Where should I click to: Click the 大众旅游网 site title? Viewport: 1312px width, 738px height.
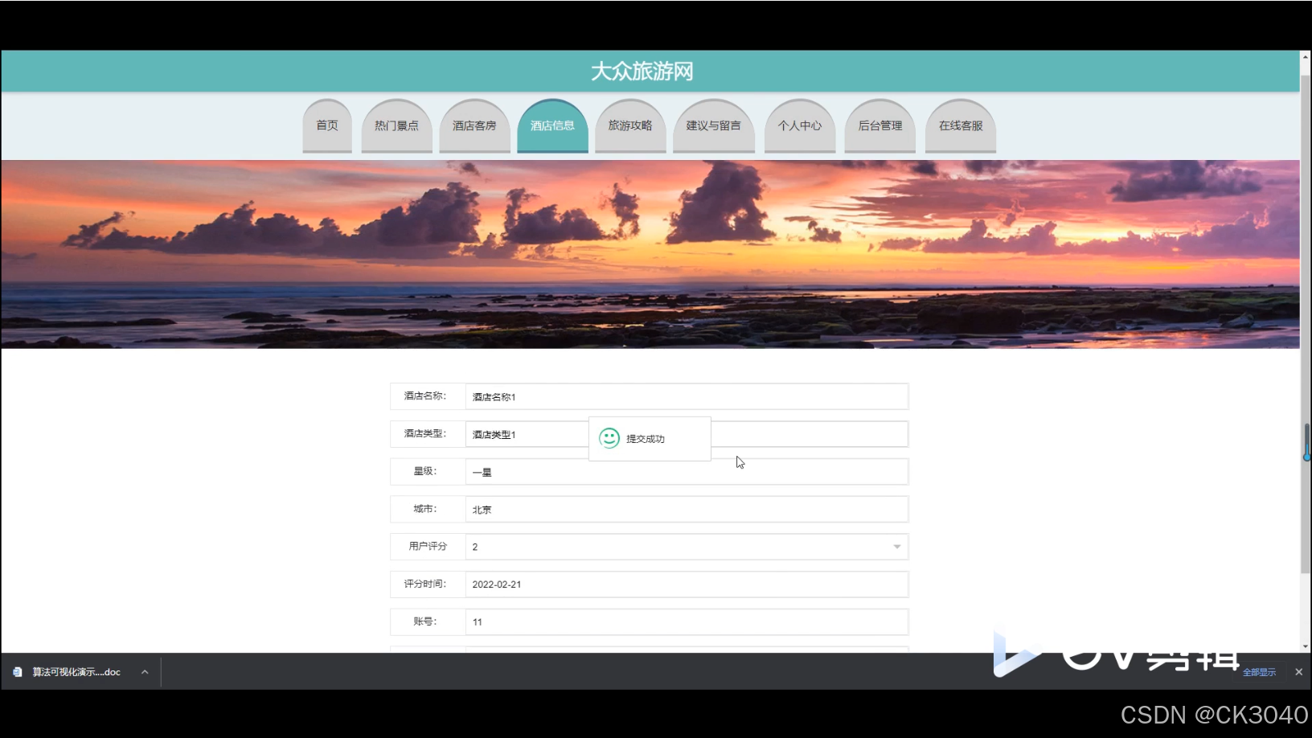(642, 72)
